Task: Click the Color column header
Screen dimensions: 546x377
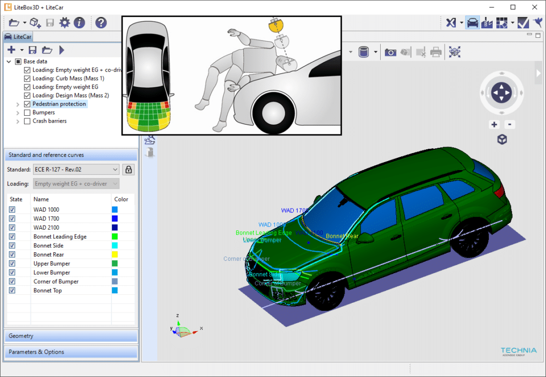Action: click(121, 199)
